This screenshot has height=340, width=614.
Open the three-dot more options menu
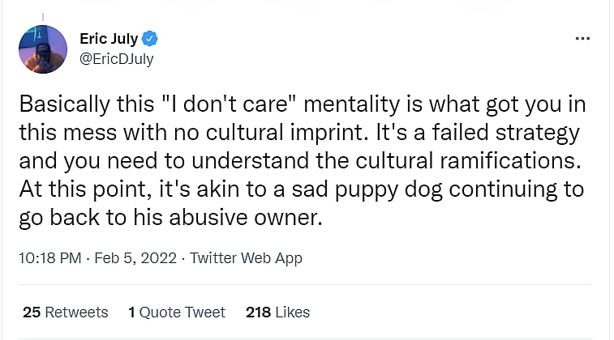582,38
